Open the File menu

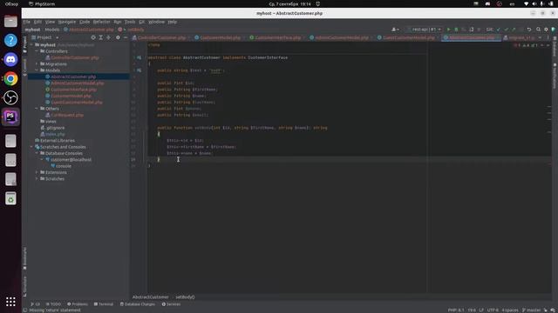[x=27, y=22]
